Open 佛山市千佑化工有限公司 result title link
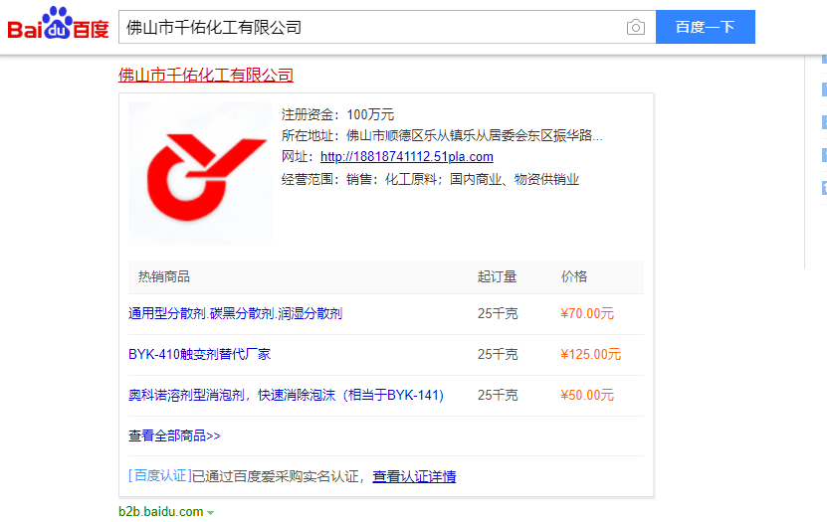 [206, 76]
